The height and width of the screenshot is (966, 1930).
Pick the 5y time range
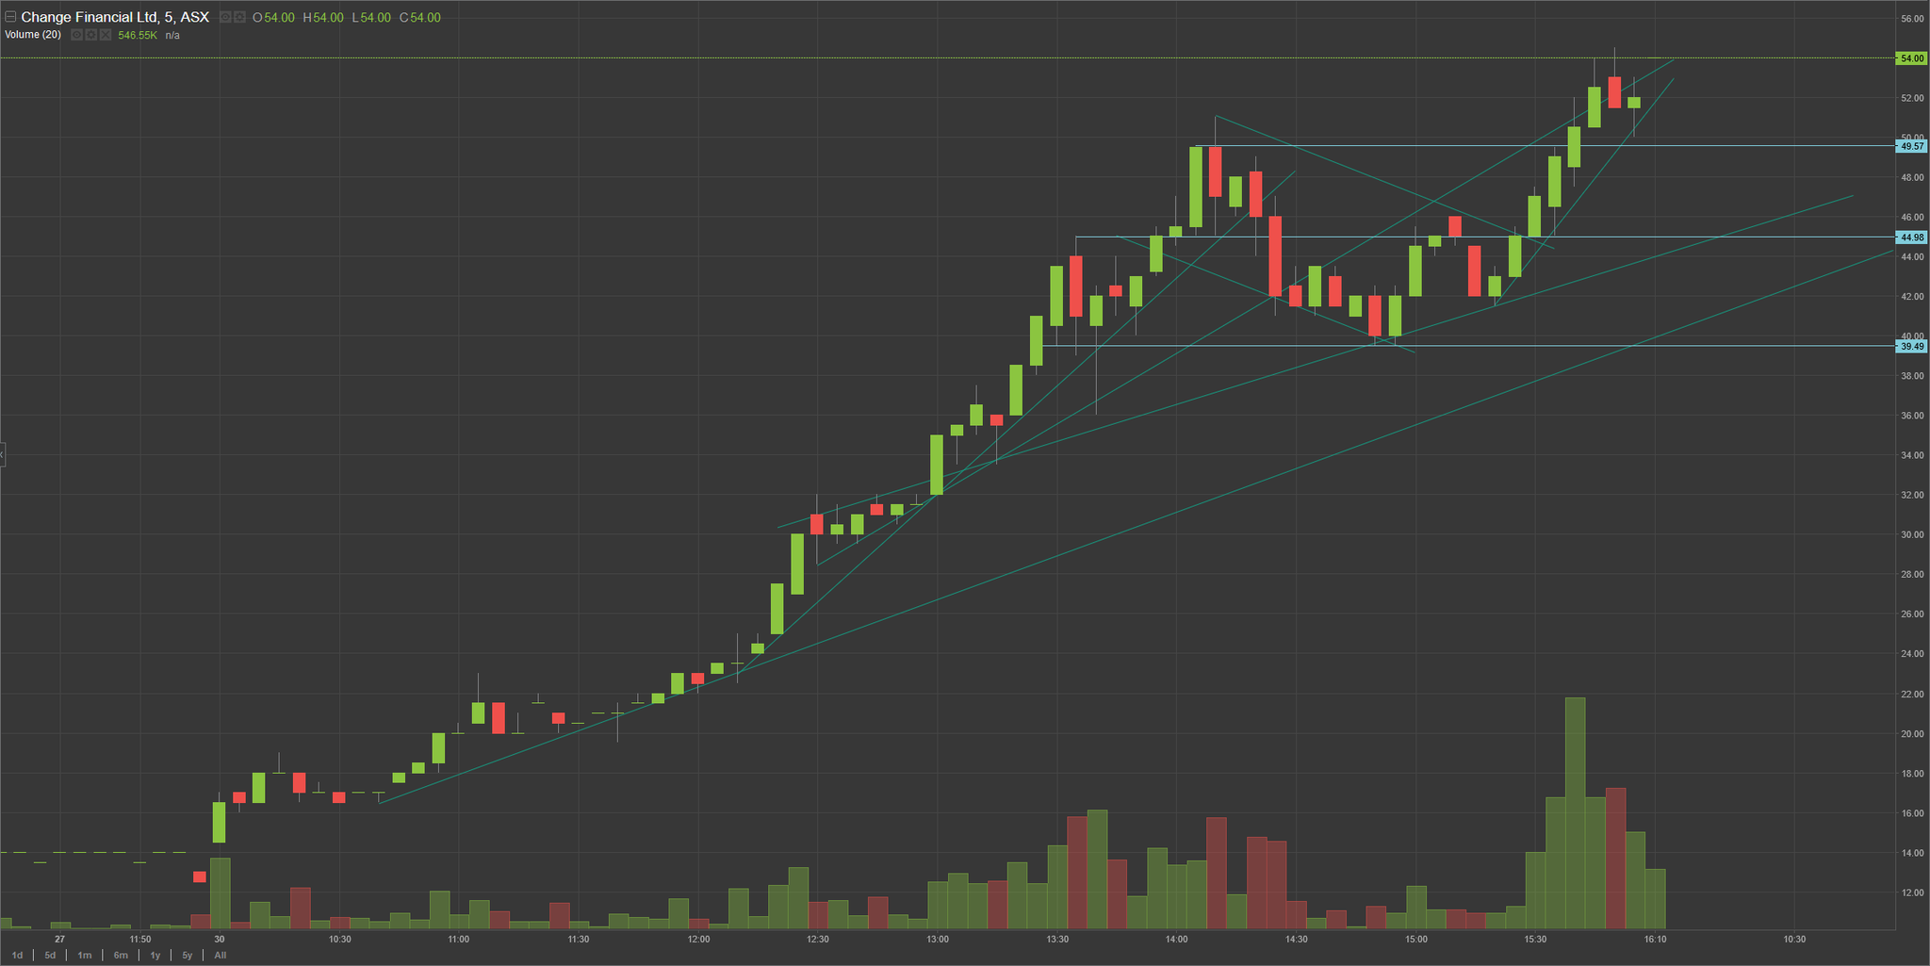[x=188, y=955]
